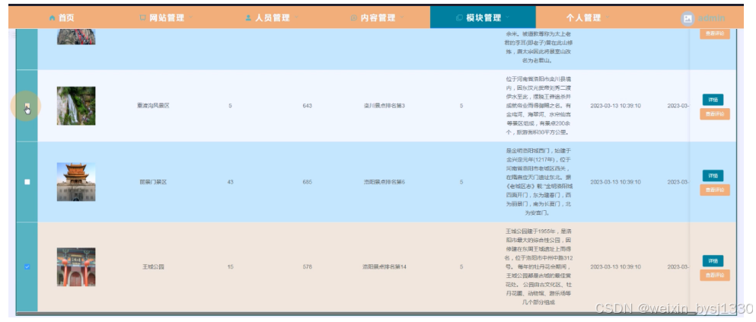Click ranking text 栾川景点排名第3
This screenshot has height=322, width=756.
coord(384,106)
